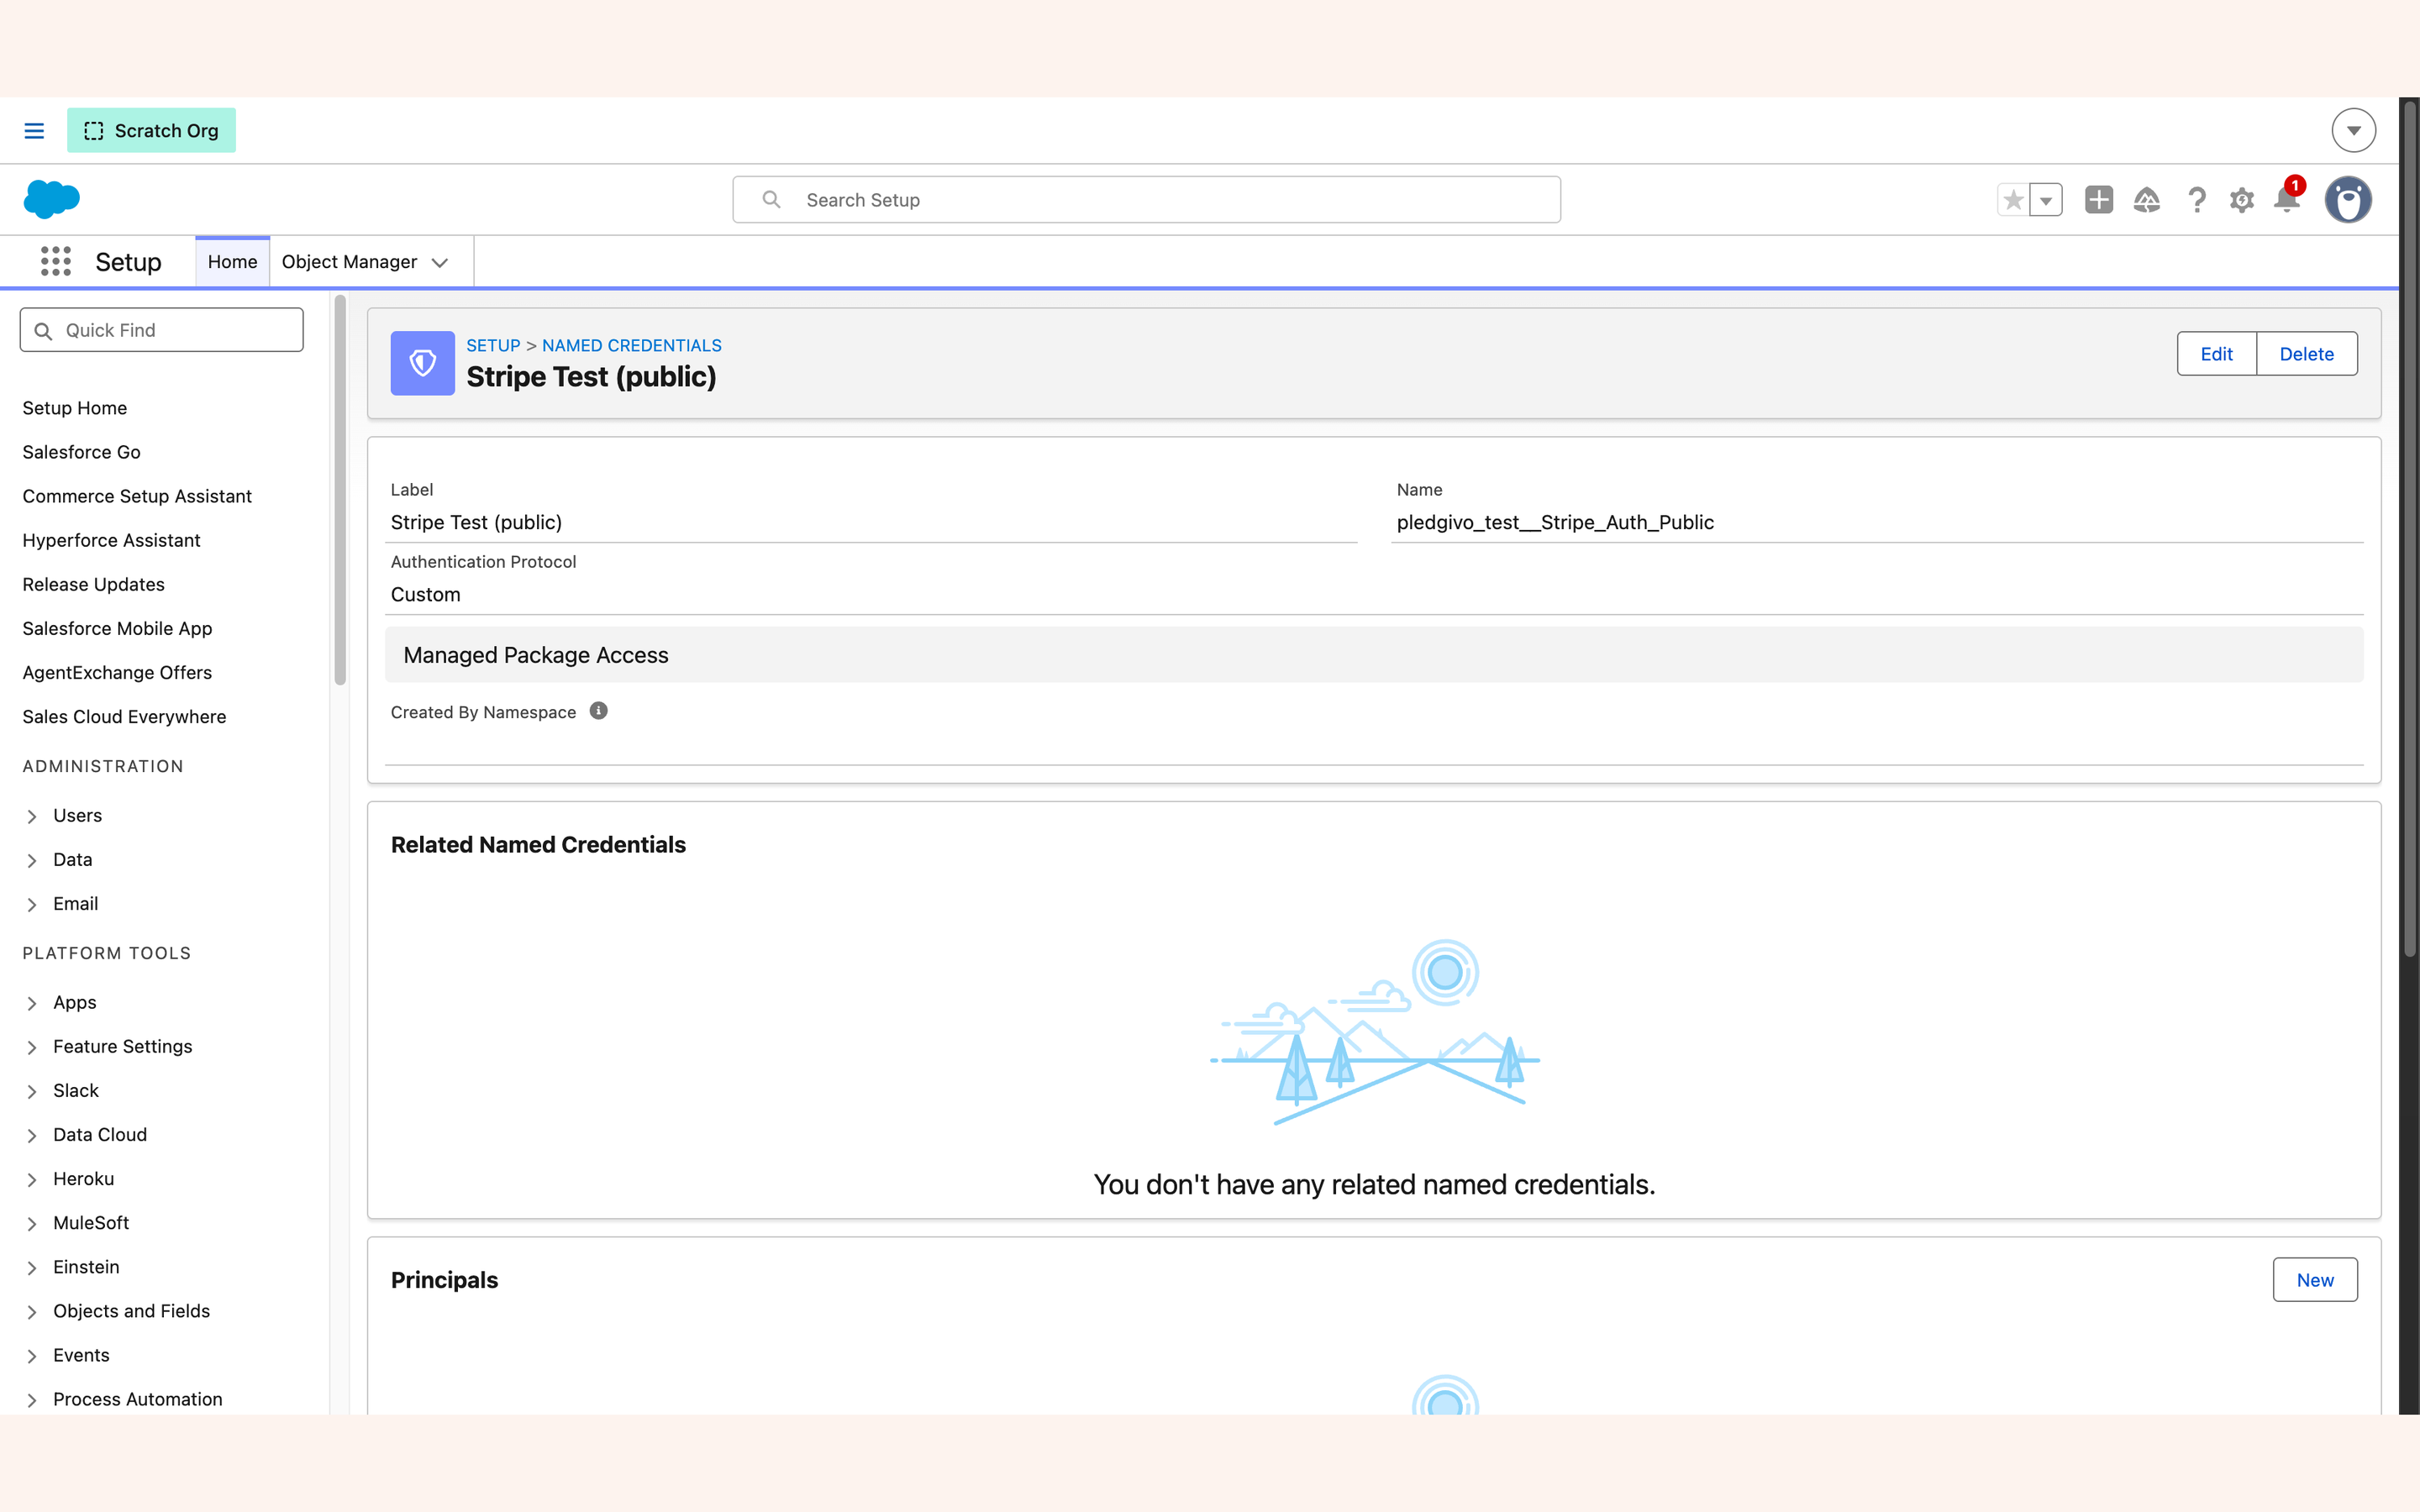Image resolution: width=2420 pixels, height=1512 pixels.
Task: Expand the Process Automation node
Action: pyautogui.click(x=32, y=1399)
